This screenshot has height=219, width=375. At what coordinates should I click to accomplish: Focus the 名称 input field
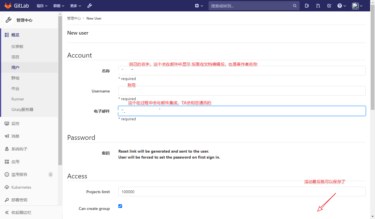pos(242,71)
